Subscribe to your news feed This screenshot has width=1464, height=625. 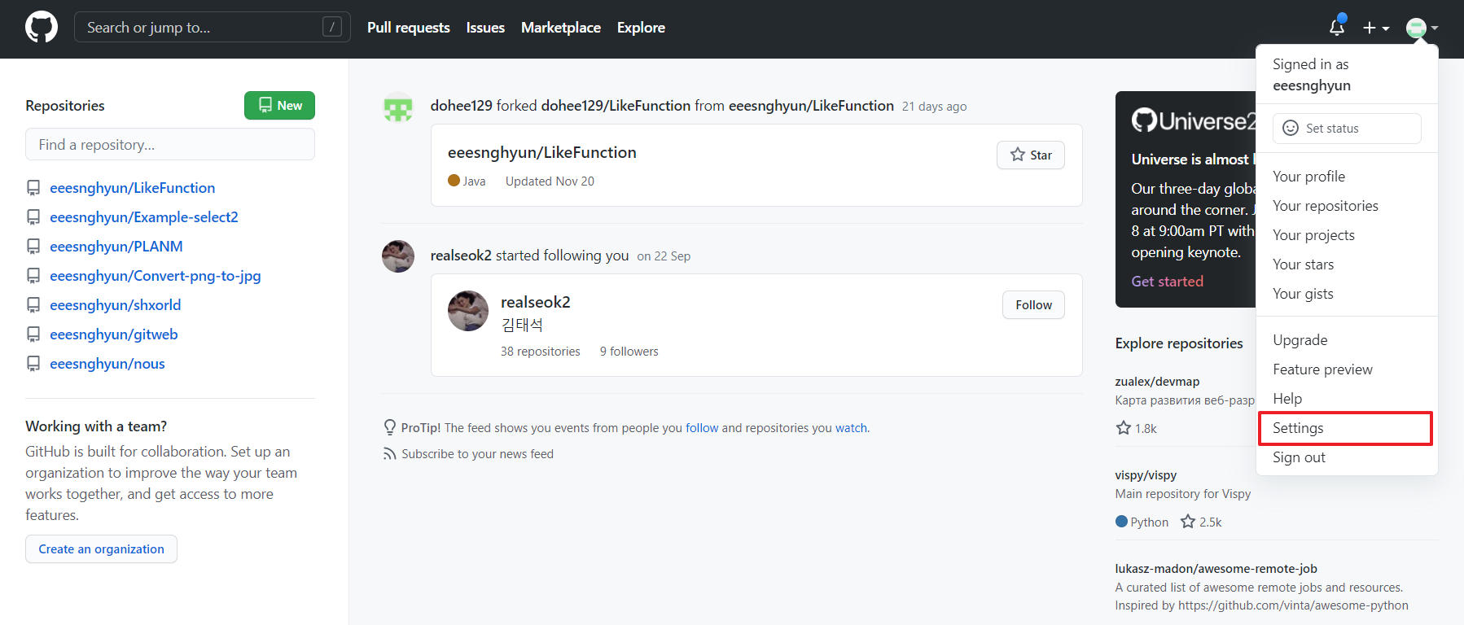point(477,454)
